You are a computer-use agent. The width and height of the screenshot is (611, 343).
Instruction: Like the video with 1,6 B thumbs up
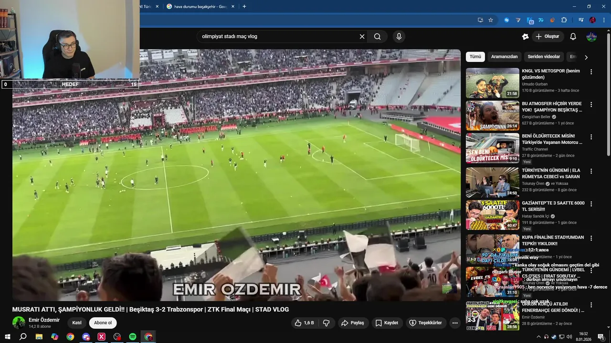pyautogui.click(x=304, y=323)
